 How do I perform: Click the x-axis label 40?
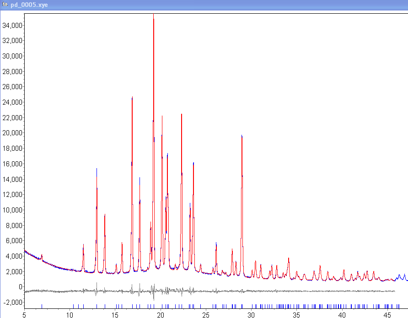point(342,315)
